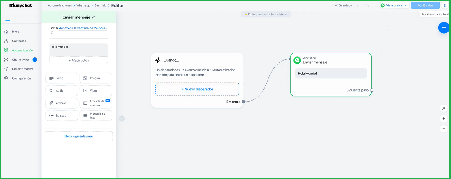The width and height of the screenshot is (451, 179).
Task: Click the WhatsApp icon on Enviar mensaje node
Action: (297, 60)
